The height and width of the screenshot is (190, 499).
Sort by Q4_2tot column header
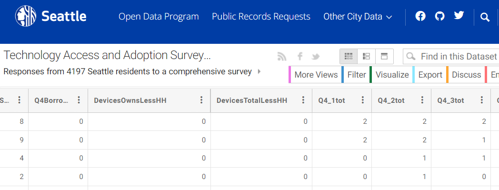(x=391, y=100)
